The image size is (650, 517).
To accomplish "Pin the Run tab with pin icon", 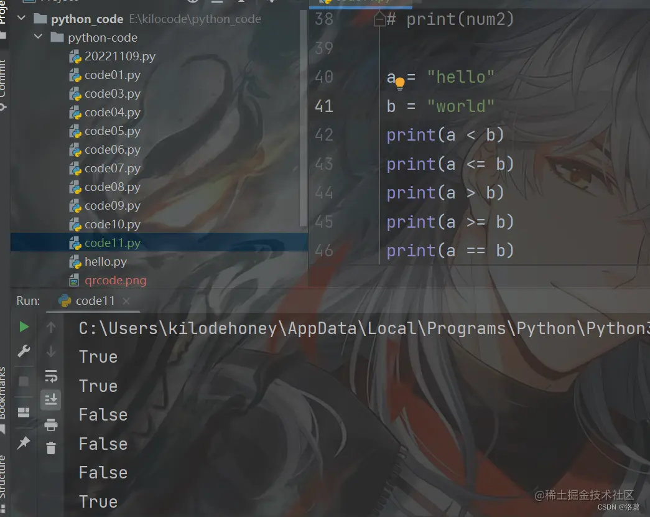I will pyautogui.click(x=24, y=443).
